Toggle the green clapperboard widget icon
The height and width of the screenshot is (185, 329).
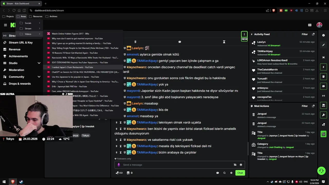point(324,134)
